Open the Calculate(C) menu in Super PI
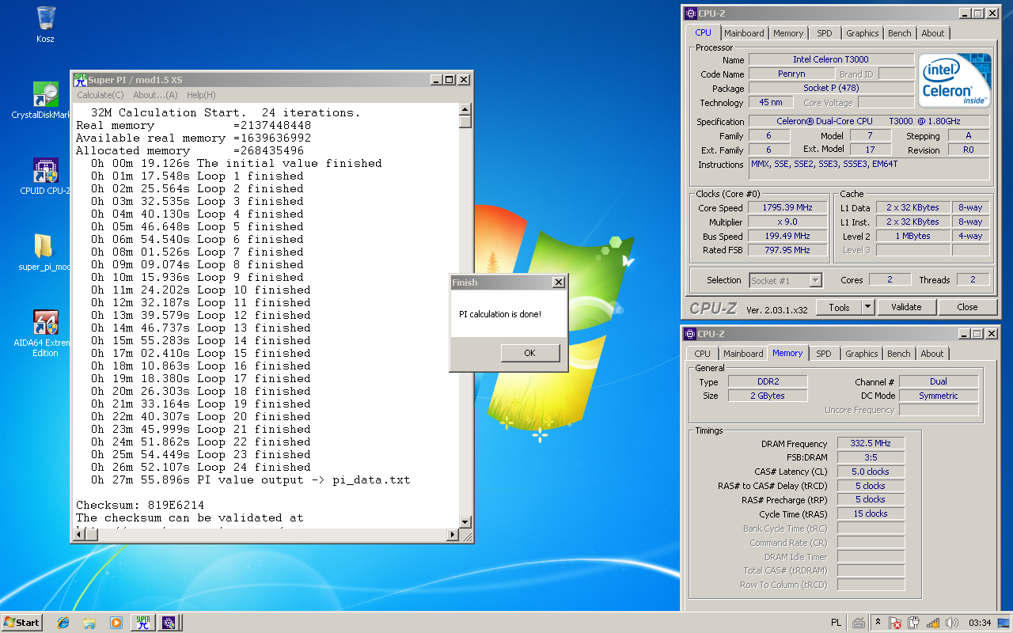Screen dimensions: 1013x633 101,95
